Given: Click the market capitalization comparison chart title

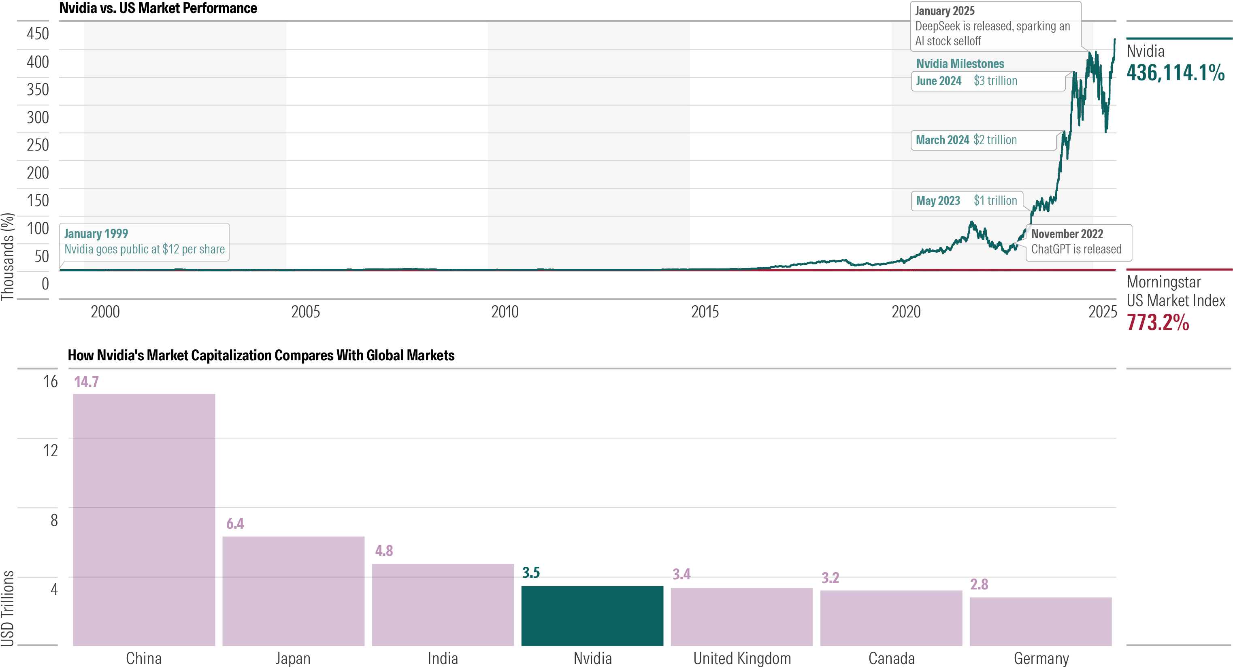Looking at the screenshot, I should [261, 355].
